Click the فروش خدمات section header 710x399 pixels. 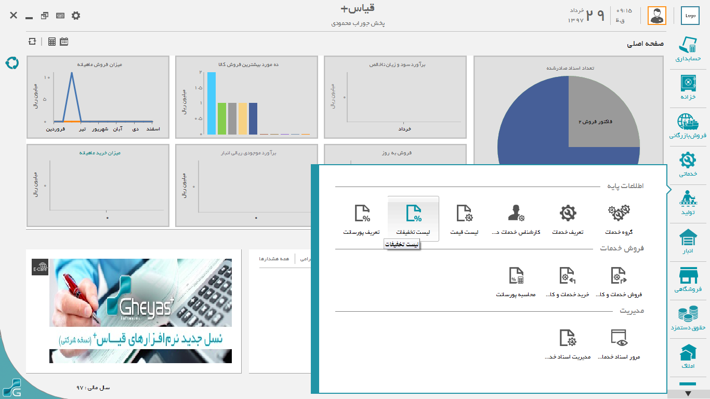(x=622, y=248)
